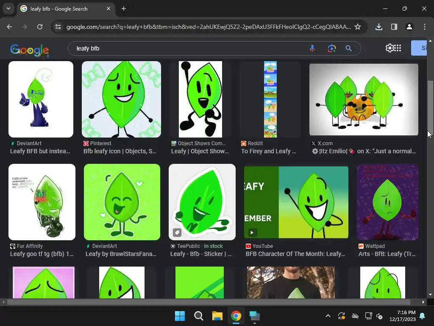434x326 pixels.
Task: Click the 'To Firey and Leafy ...' link
Action: coord(268,151)
